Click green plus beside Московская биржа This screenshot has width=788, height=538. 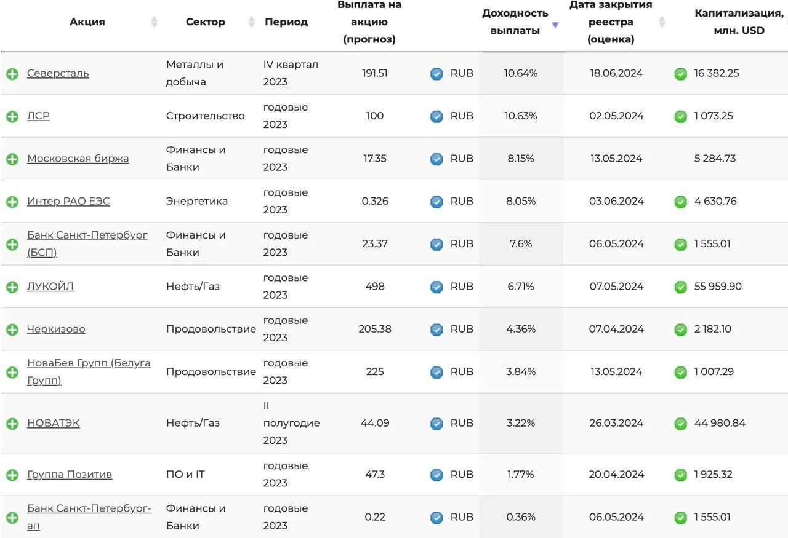pyautogui.click(x=12, y=159)
